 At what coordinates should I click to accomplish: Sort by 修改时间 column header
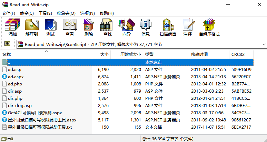pos(209,54)
